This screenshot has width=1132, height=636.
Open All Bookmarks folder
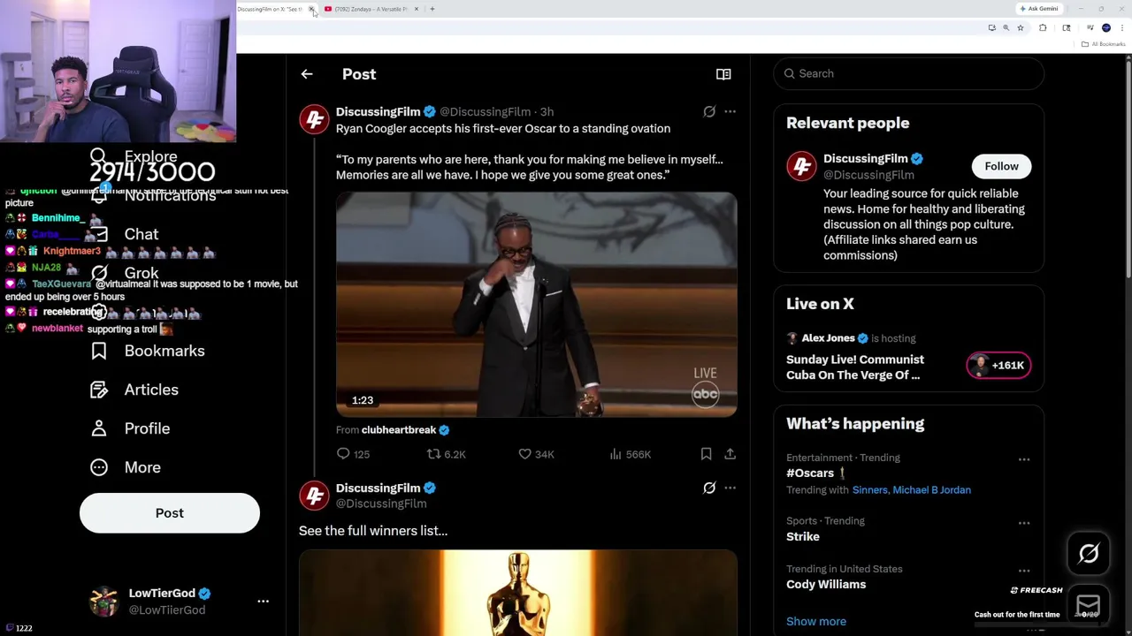[x=1104, y=44]
